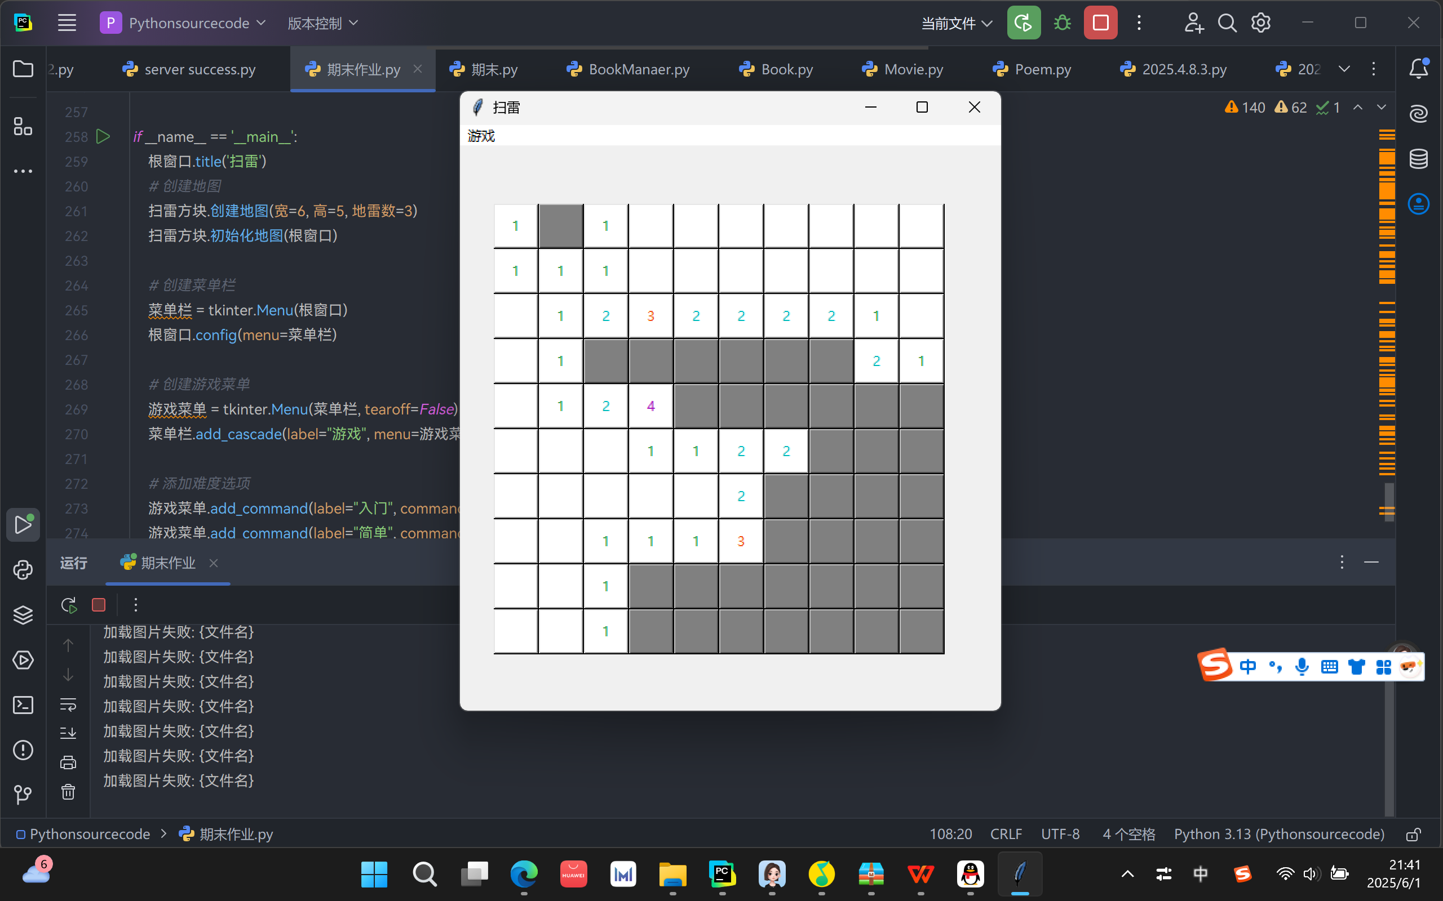Screen dimensions: 1443x901
Task: Open the Project folder tool window
Action: [23, 69]
